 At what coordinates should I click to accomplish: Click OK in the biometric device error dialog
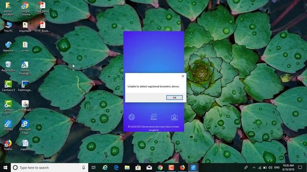pos(175,97)
